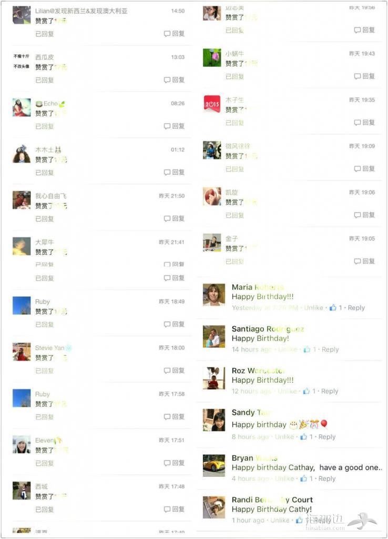The width and height of the screenshot is (388, 539).
Task: Click Unlike on Santiago Rodriguez's comment
Action: [x=288, y=350]
